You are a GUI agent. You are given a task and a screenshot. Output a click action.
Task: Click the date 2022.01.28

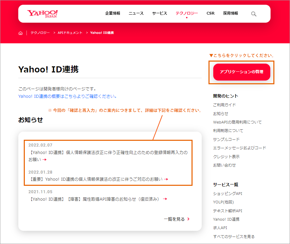[40, 172]
